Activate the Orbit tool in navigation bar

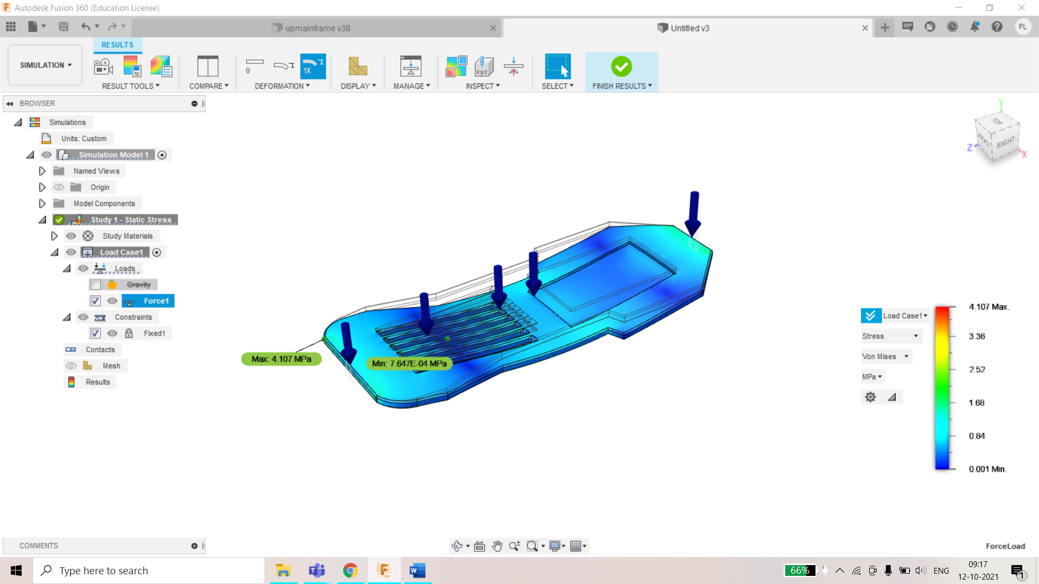[x=457, y=546]
